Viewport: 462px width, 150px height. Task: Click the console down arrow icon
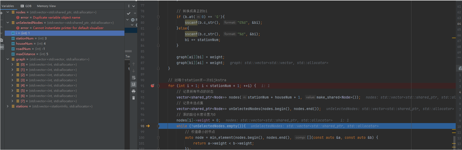coord(134,71)
